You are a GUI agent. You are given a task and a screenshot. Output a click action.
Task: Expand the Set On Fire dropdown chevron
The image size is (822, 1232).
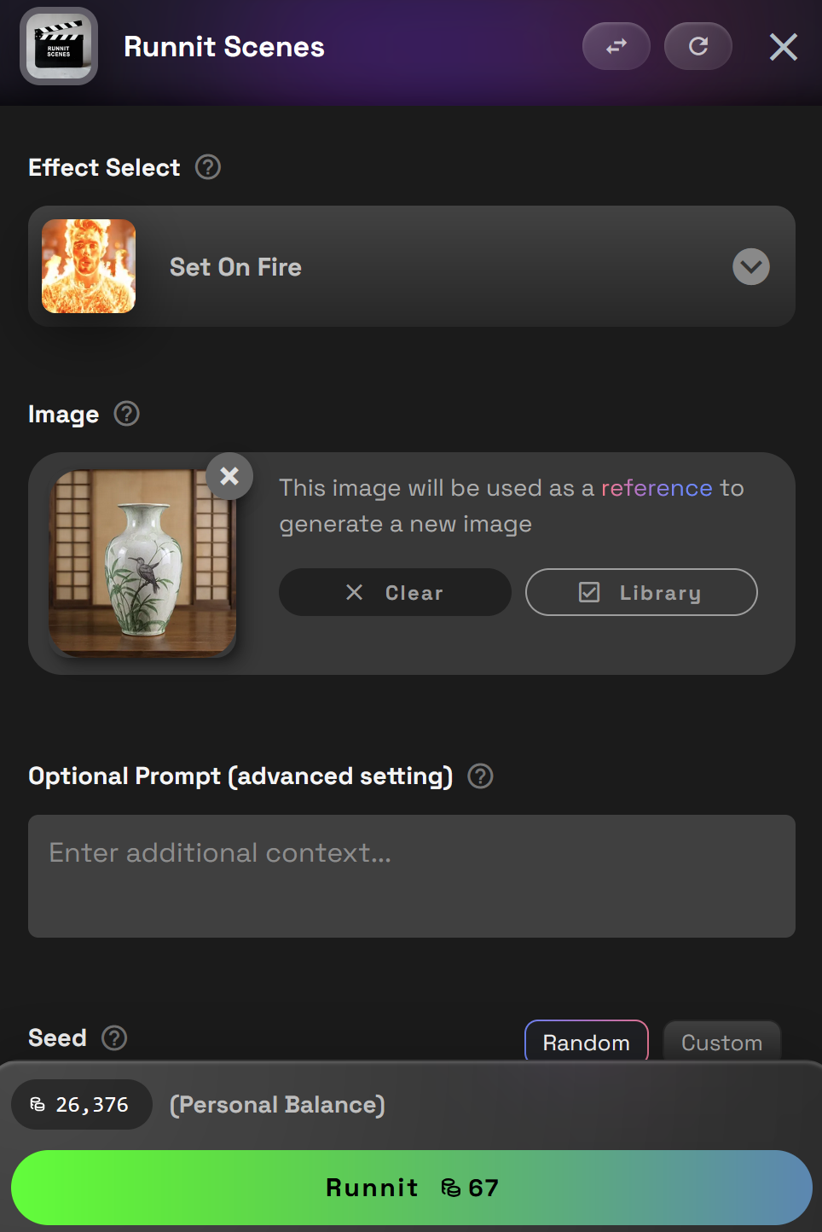(x=751, y=267)
